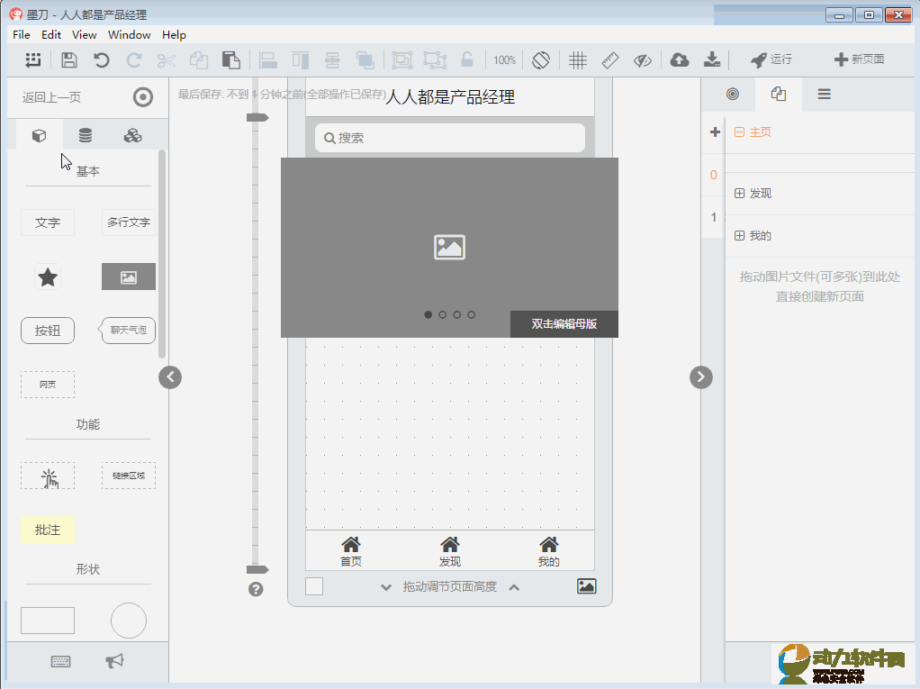Group the selected widgets
Screen dimensions: 920x689
[401, 59]
